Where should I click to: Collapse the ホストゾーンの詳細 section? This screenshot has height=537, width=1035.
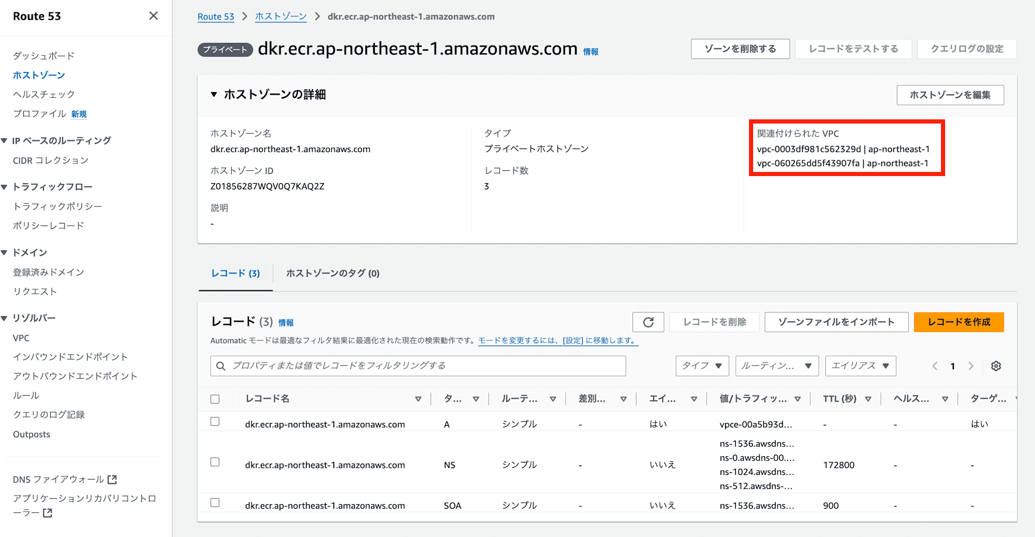[x=214, y=94]
